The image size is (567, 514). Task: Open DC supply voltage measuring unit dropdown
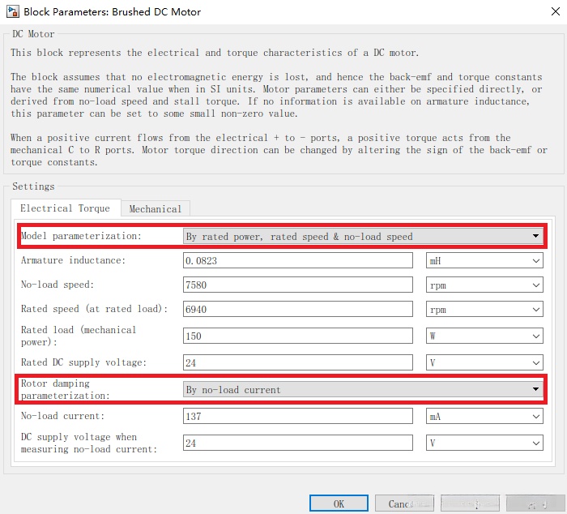click(x=484, y=443)
